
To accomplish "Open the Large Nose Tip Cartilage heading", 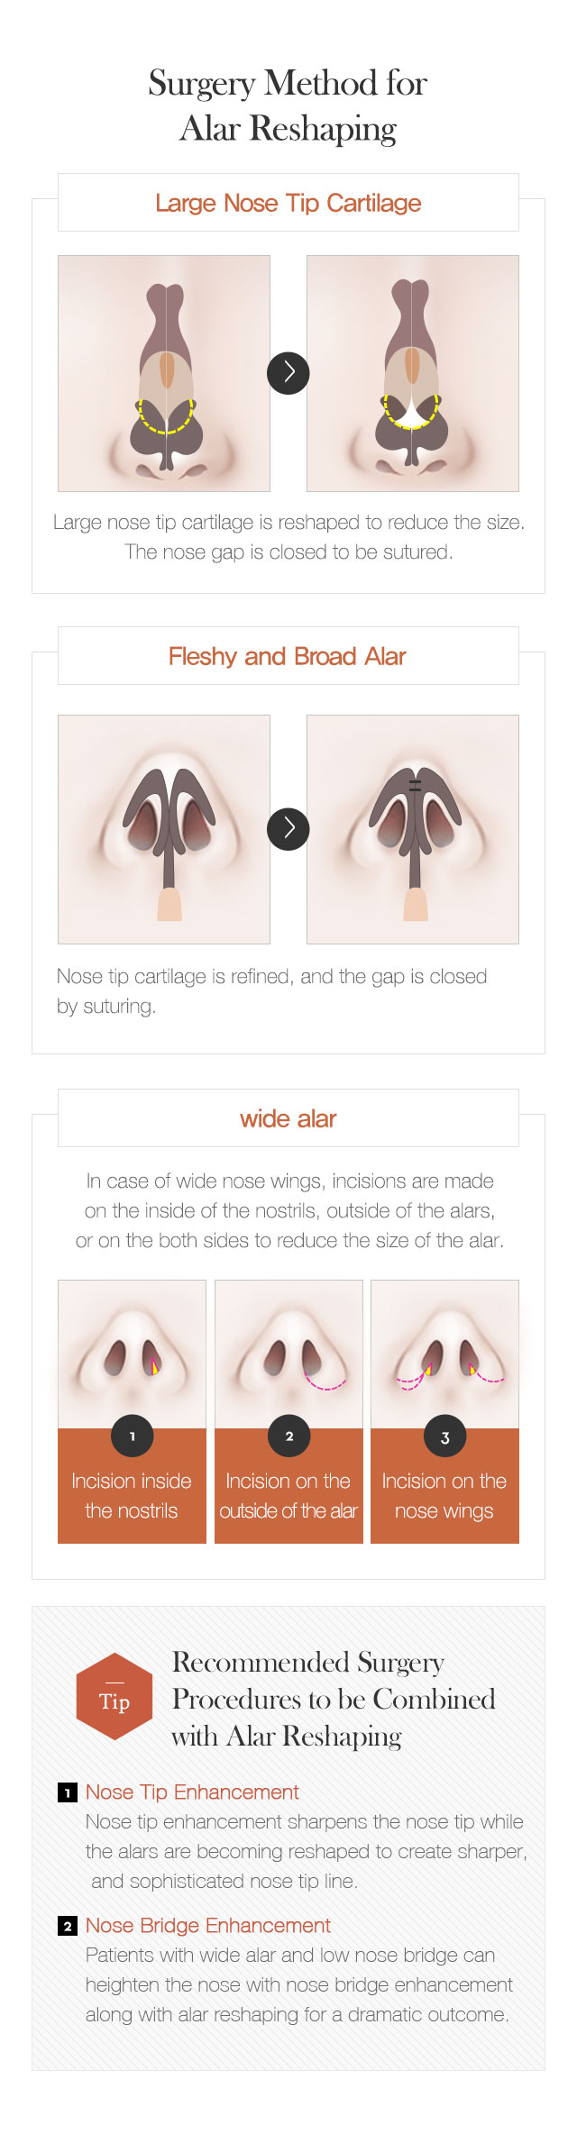I will pyautogui.click(x=288, y=203).
